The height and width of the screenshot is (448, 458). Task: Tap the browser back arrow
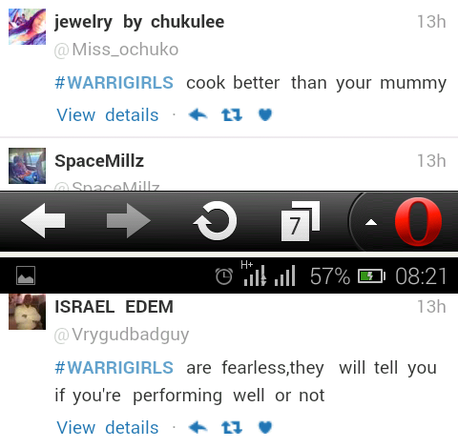43,220
